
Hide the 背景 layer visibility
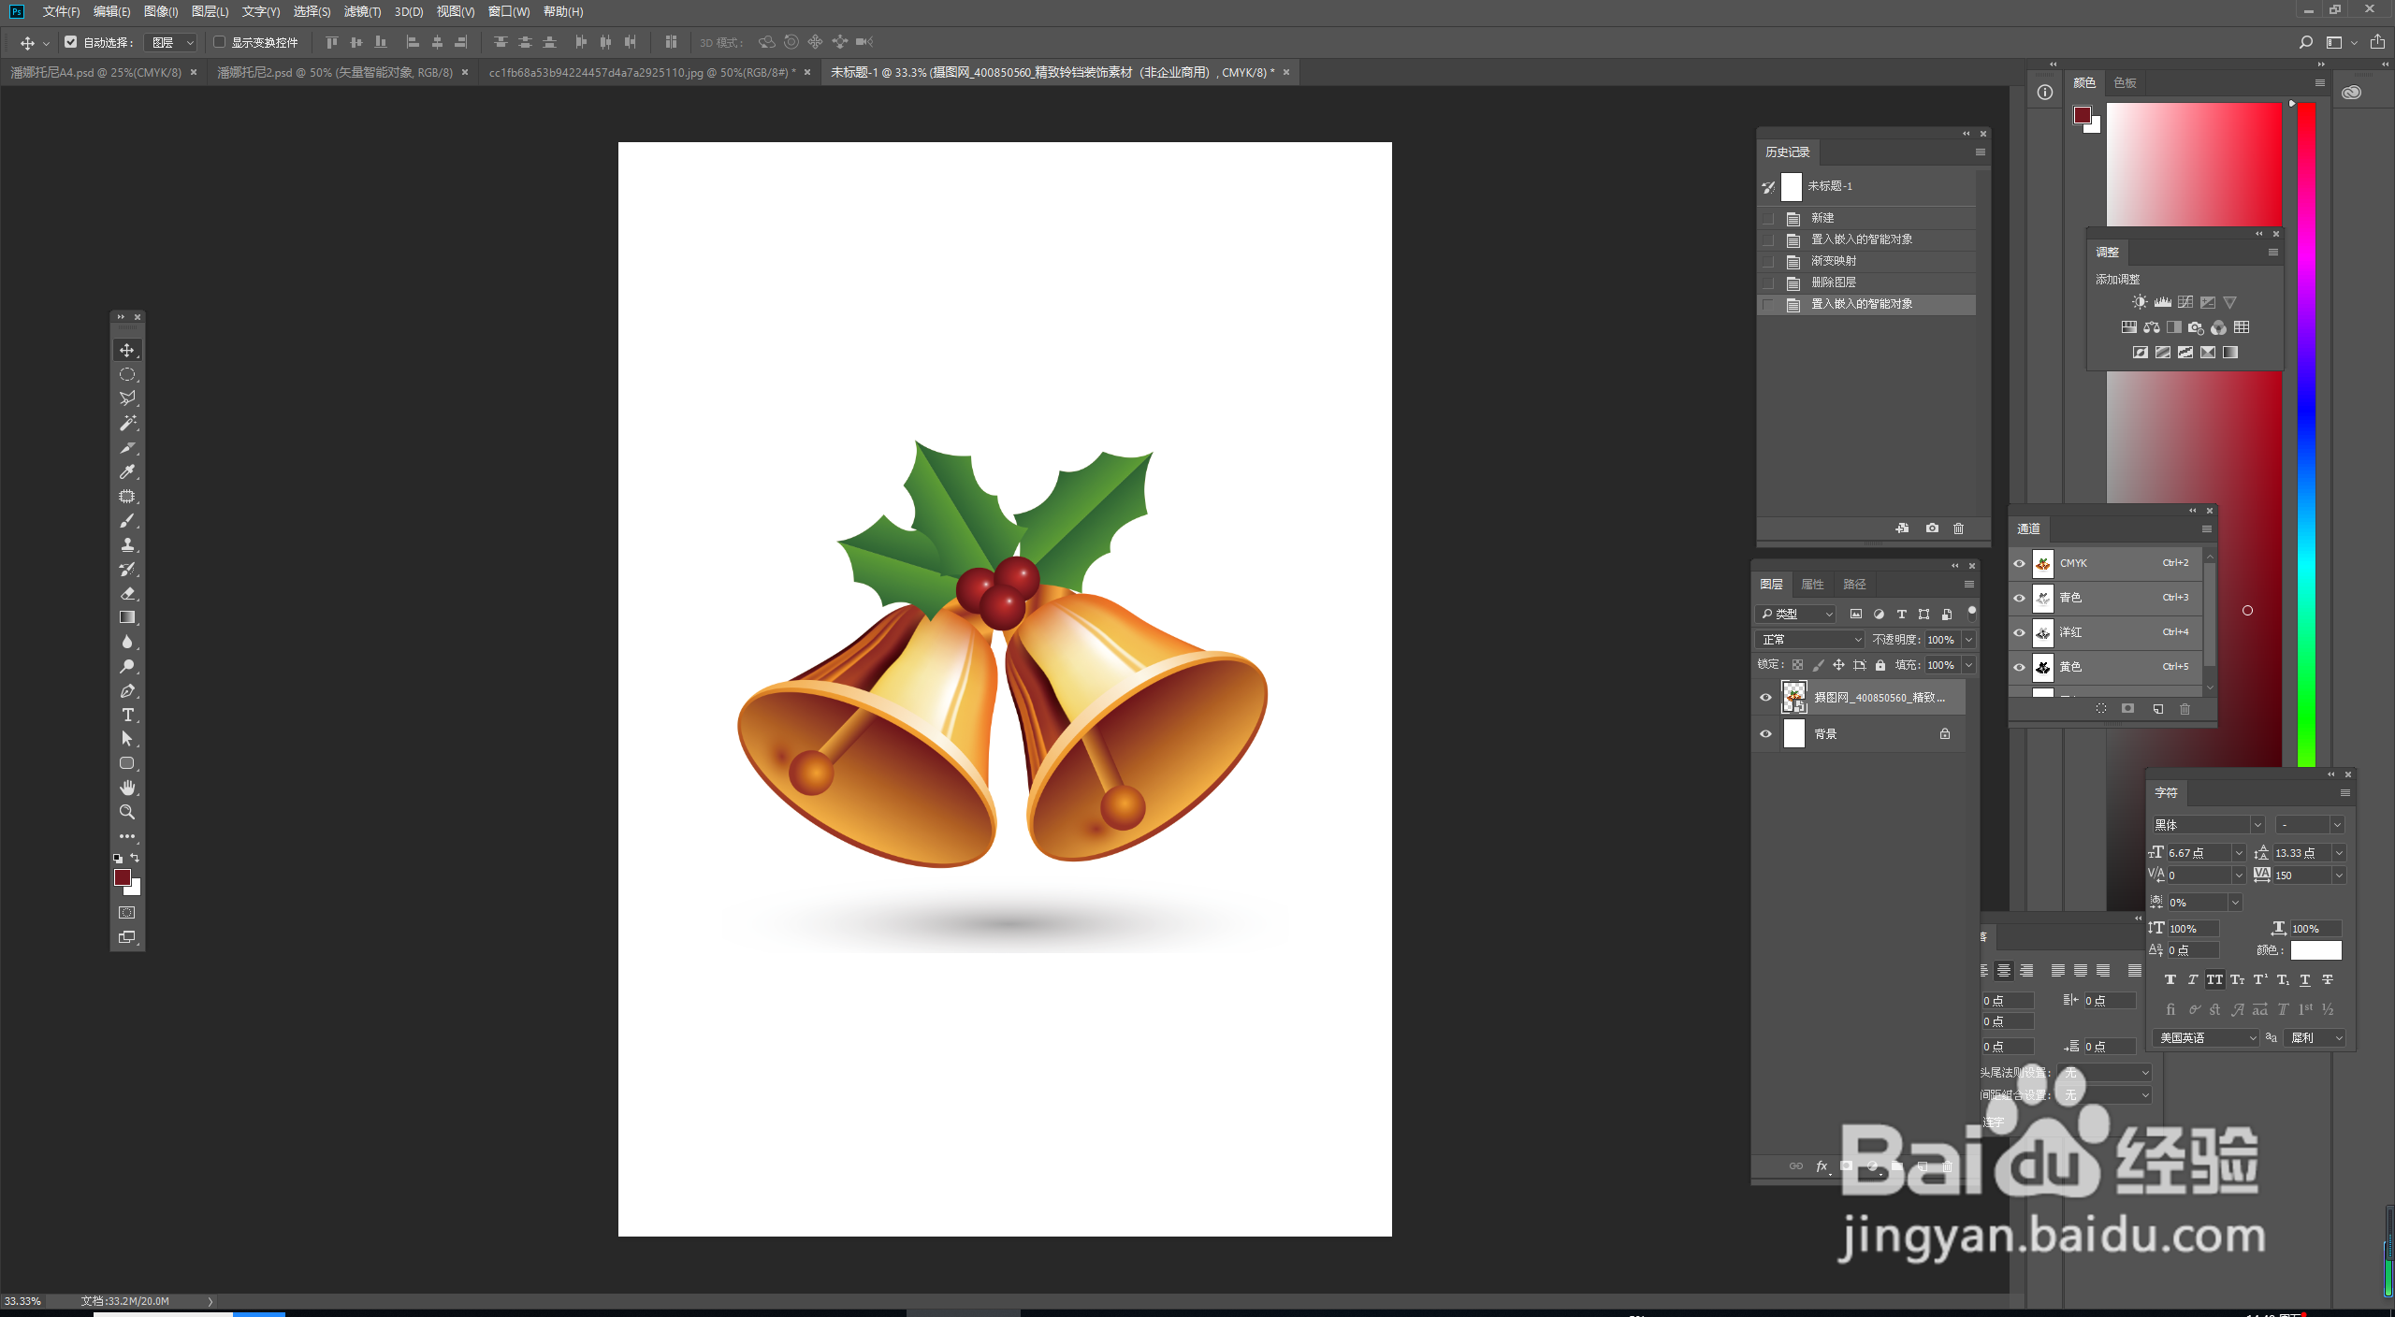pos(1765,734)
